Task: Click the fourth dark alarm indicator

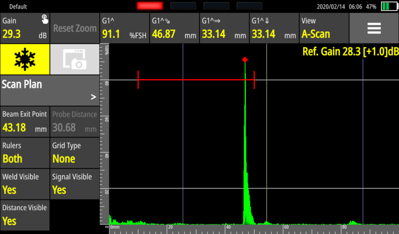Action: pyautogui.click(x=249, y=6)
